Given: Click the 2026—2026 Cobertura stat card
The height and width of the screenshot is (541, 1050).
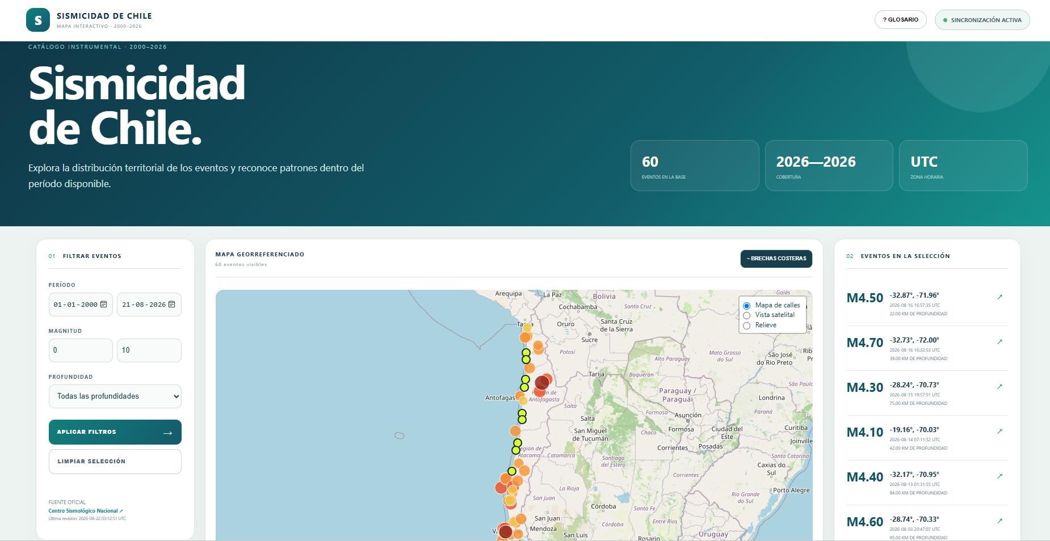Looking at the screenshot, I should click(x=829, y=166).
